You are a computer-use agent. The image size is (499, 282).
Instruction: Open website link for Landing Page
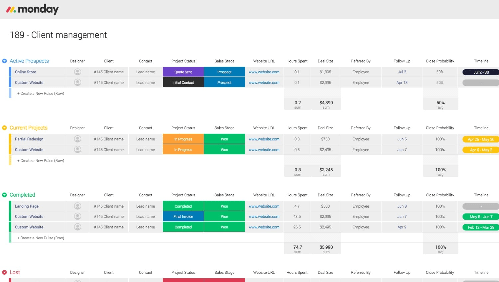(x=264, y=206)
